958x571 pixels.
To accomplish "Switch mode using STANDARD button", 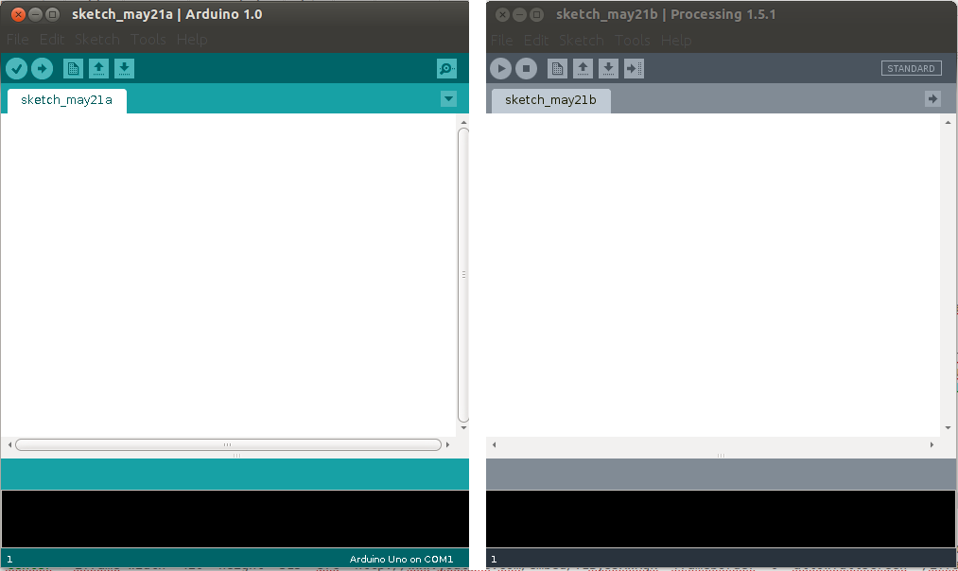I will (x=911, y=68).
